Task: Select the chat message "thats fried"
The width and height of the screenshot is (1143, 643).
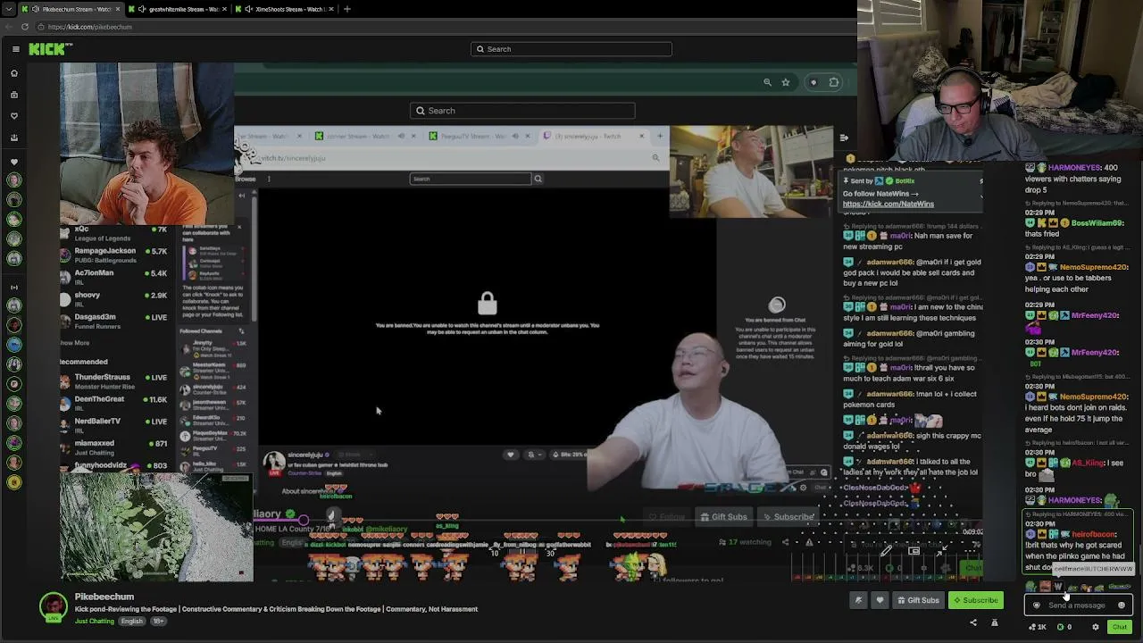Action: tap(1042, 234)
